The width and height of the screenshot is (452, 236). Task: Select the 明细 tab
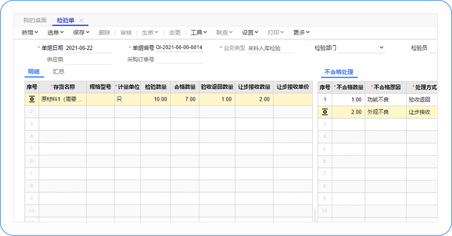(x=33, y=71)
